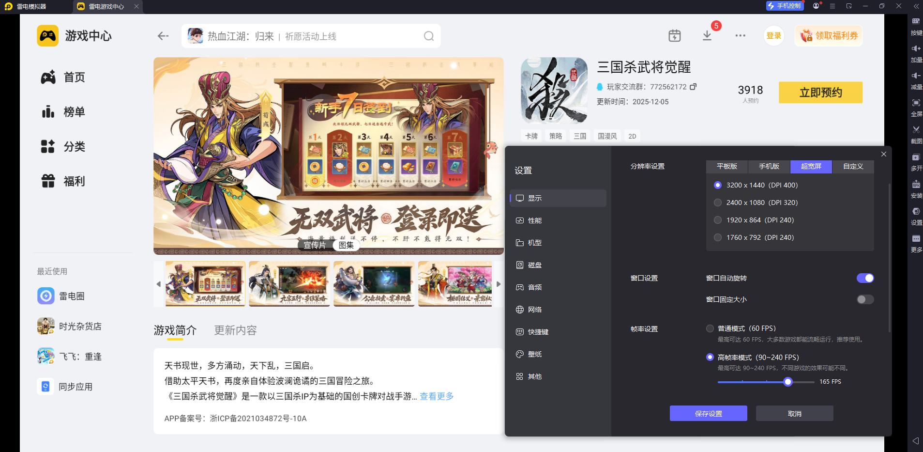Open 机型 settings section
The height and width of the screenshot is (452, 923).
click(x=558, y=243)
